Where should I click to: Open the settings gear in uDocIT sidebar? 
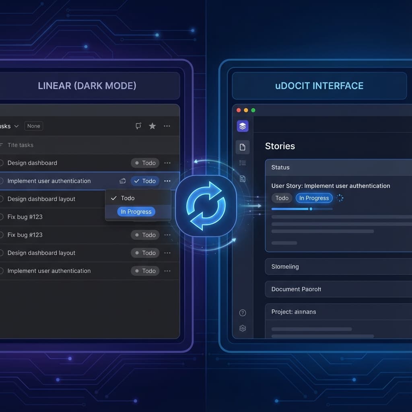243,328
